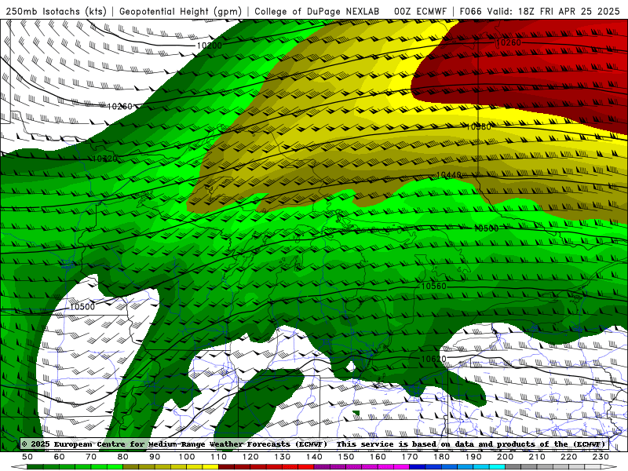The height and width of the screenshot is (471, 628).
Task: Click the 10380 height contour label
Action: click(479, 127)
